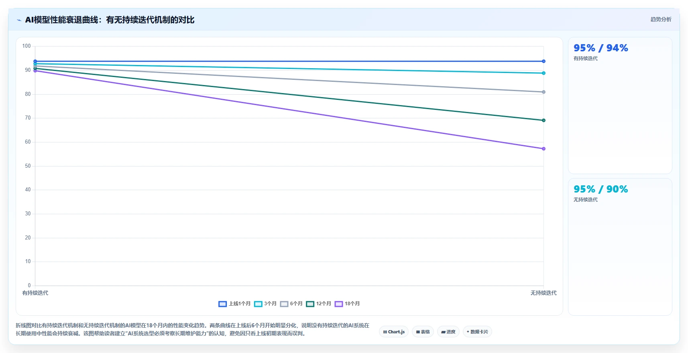Click the 95% / 90% 无持续迭代 card

(x=620, y=247)
